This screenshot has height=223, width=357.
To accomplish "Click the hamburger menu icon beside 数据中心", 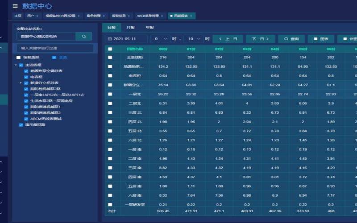I will [x=15, y=6].
